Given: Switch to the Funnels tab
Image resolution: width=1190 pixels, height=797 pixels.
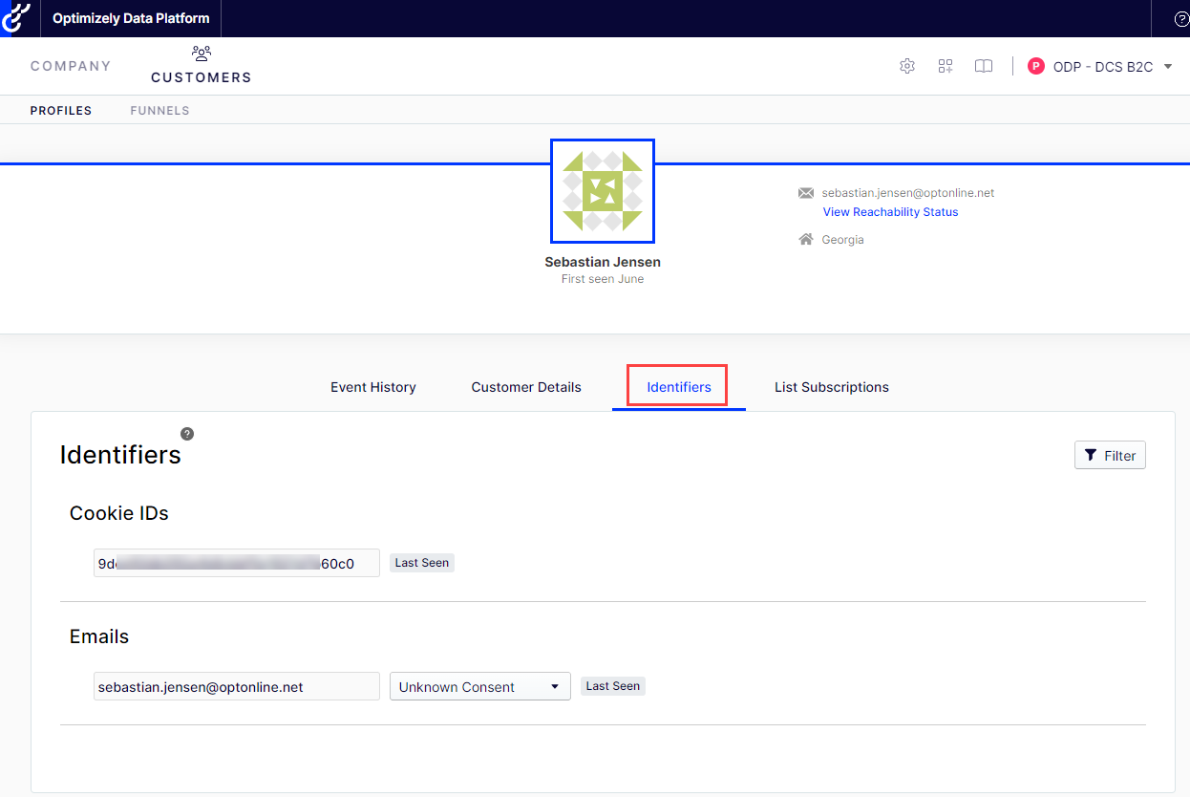Looking at the screenshot, I should [x=160, y=111].
